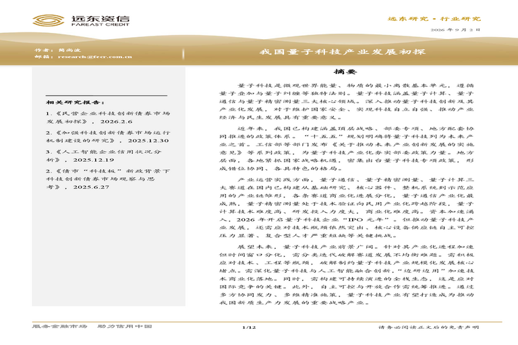Click the 摘要 section heading
518x345 pixels.
pyautogui.click(x=345, y=71)
